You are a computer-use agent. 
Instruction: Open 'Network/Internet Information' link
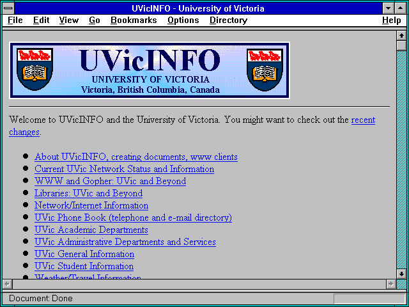(91, 205)
